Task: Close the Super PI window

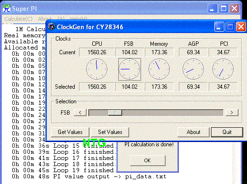Action: 234,8
